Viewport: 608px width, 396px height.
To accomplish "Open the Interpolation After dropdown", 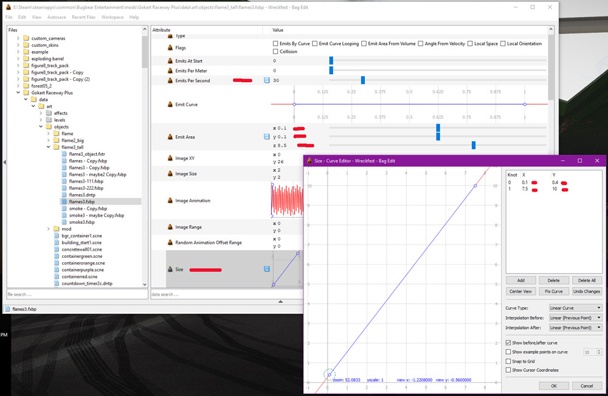I will [x=575, y=327].
